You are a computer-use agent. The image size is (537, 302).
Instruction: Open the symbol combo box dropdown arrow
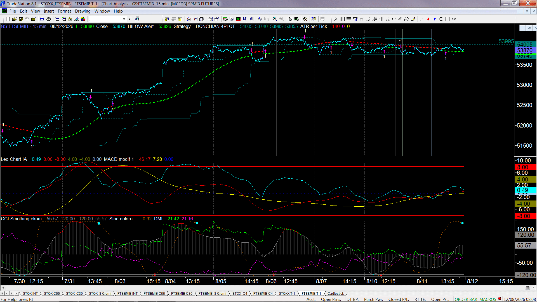124,19
